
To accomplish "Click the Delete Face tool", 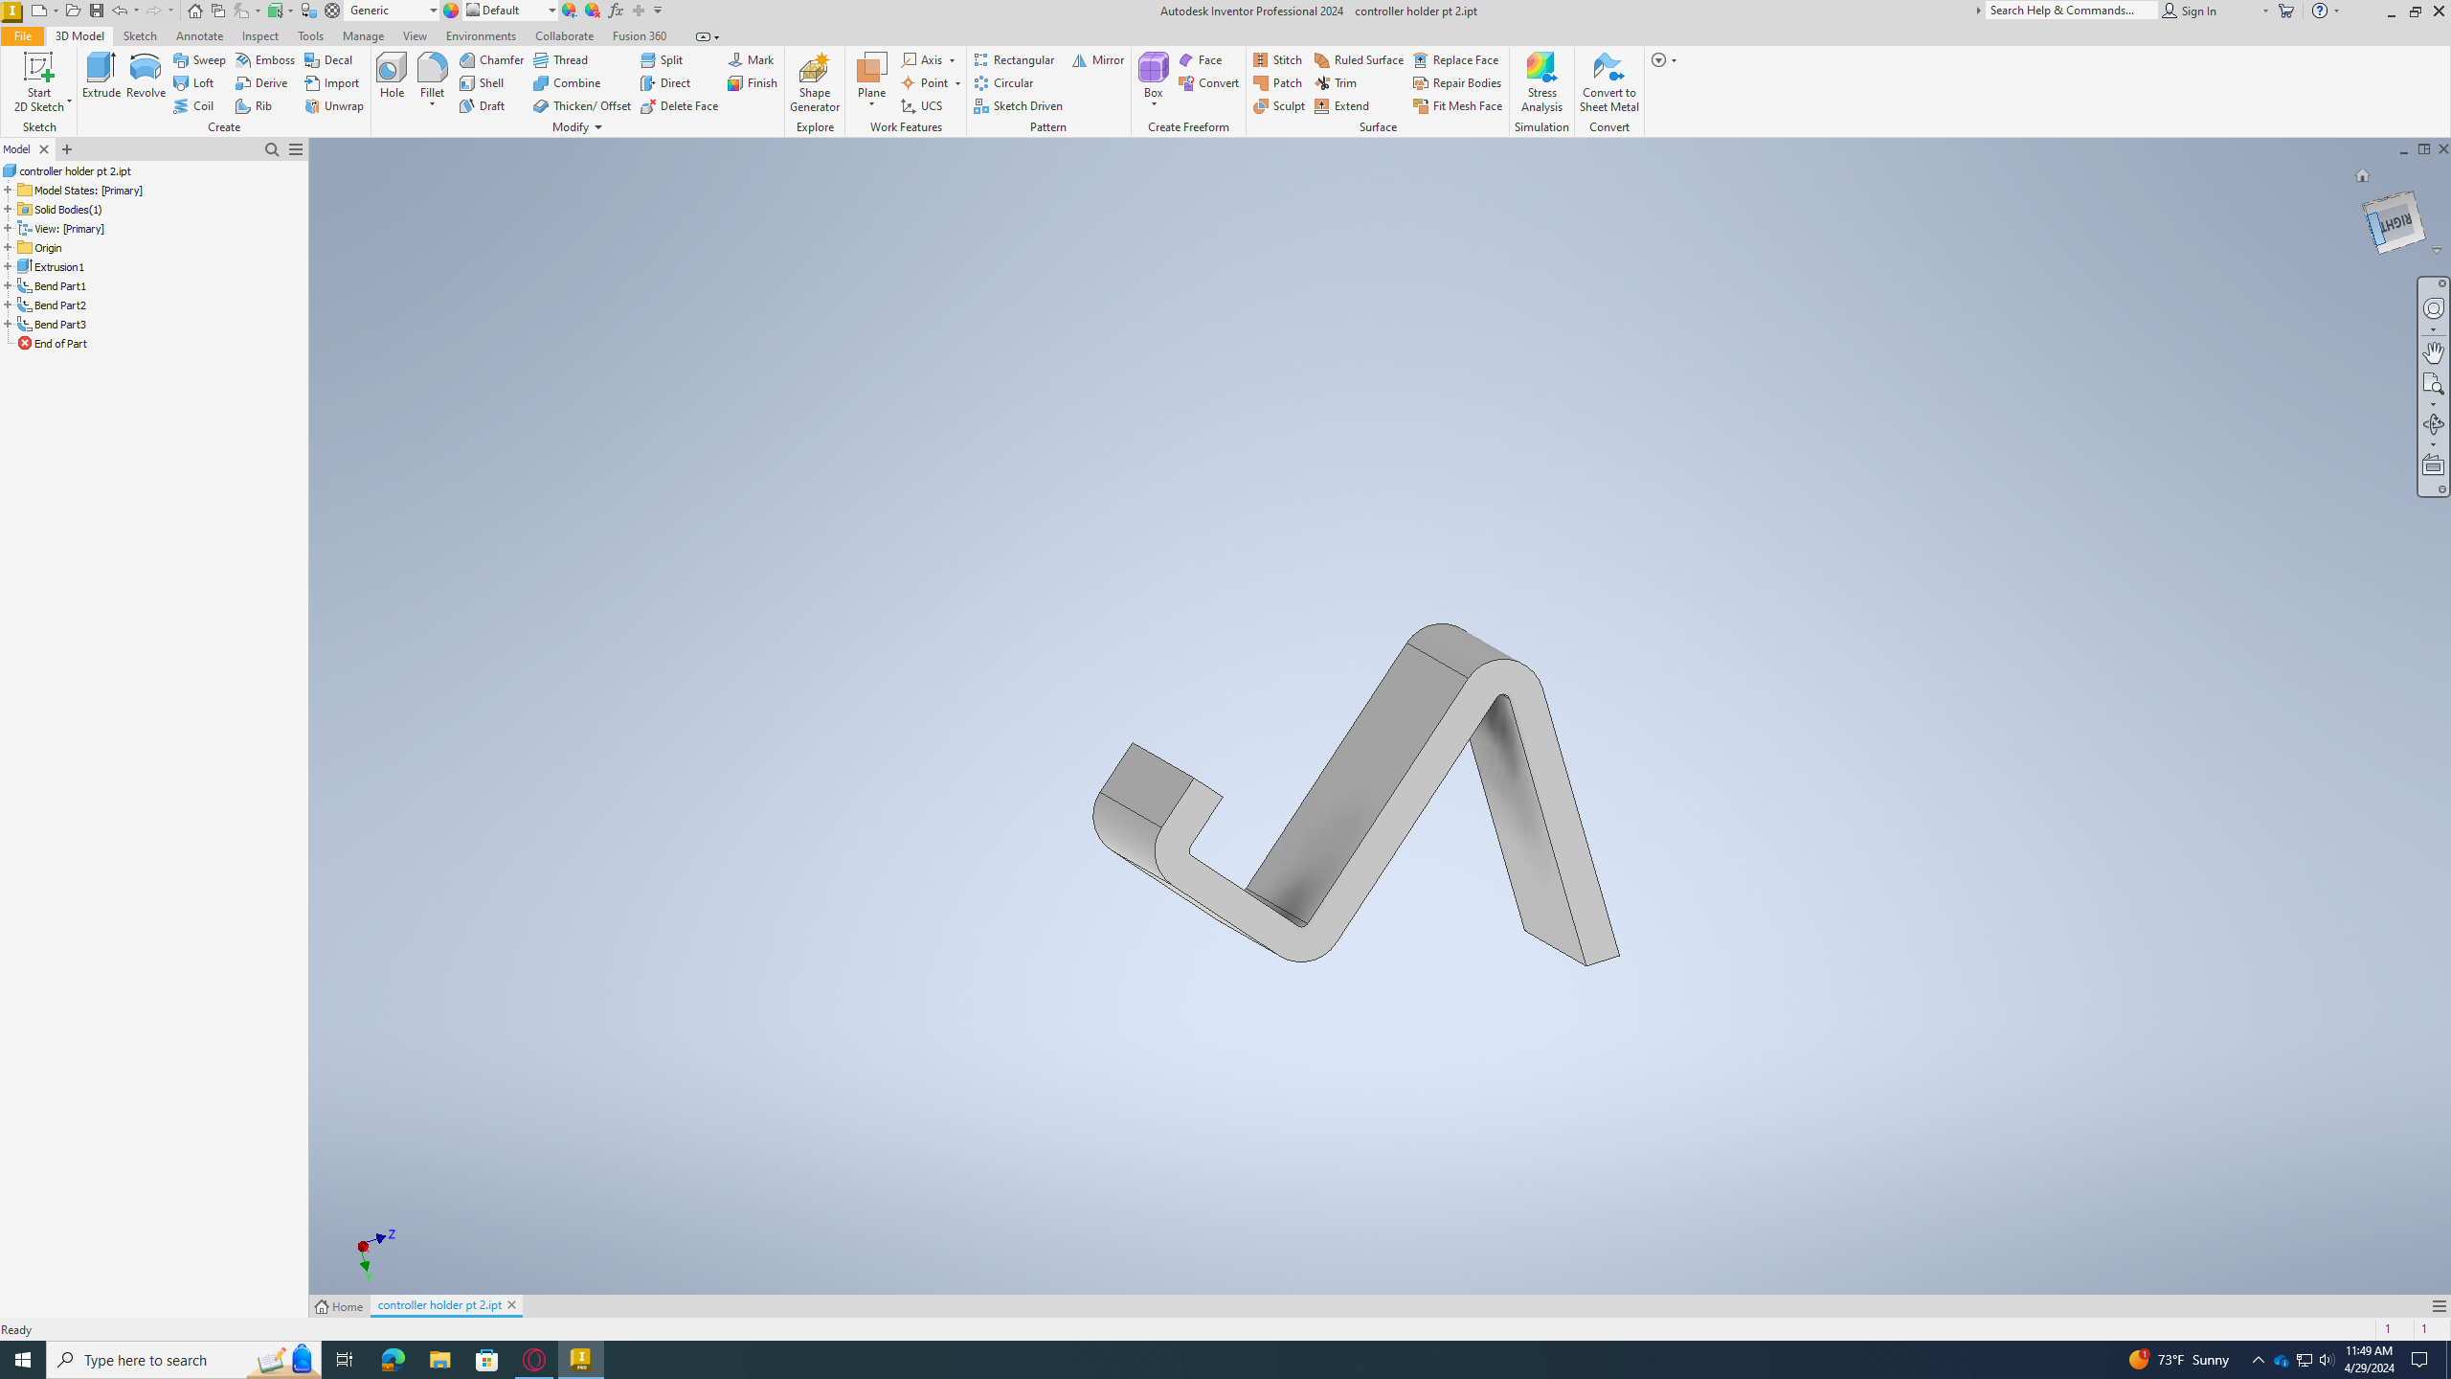I will (679, 105).
